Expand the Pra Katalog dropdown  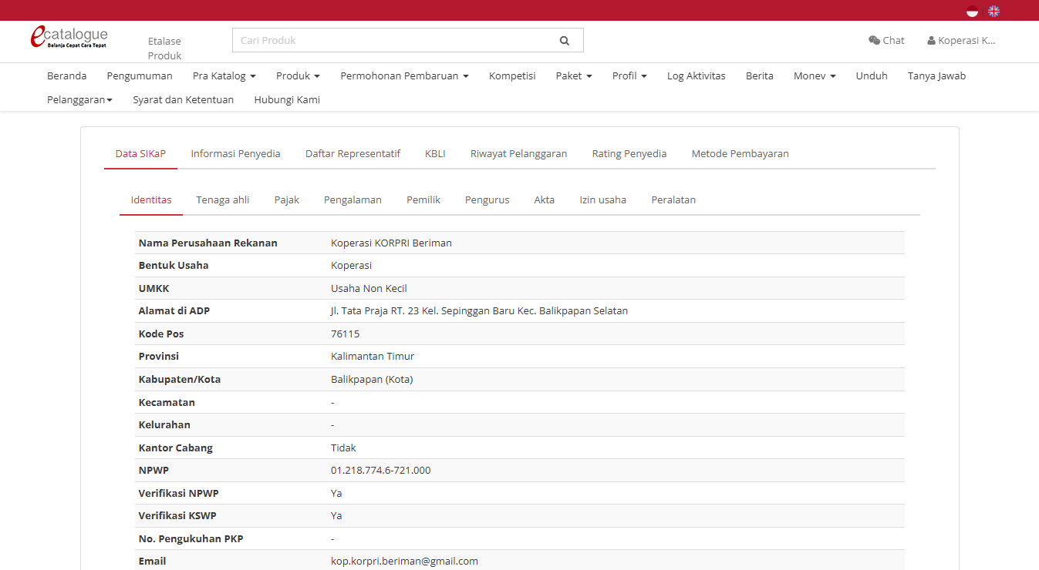(224, 75)
